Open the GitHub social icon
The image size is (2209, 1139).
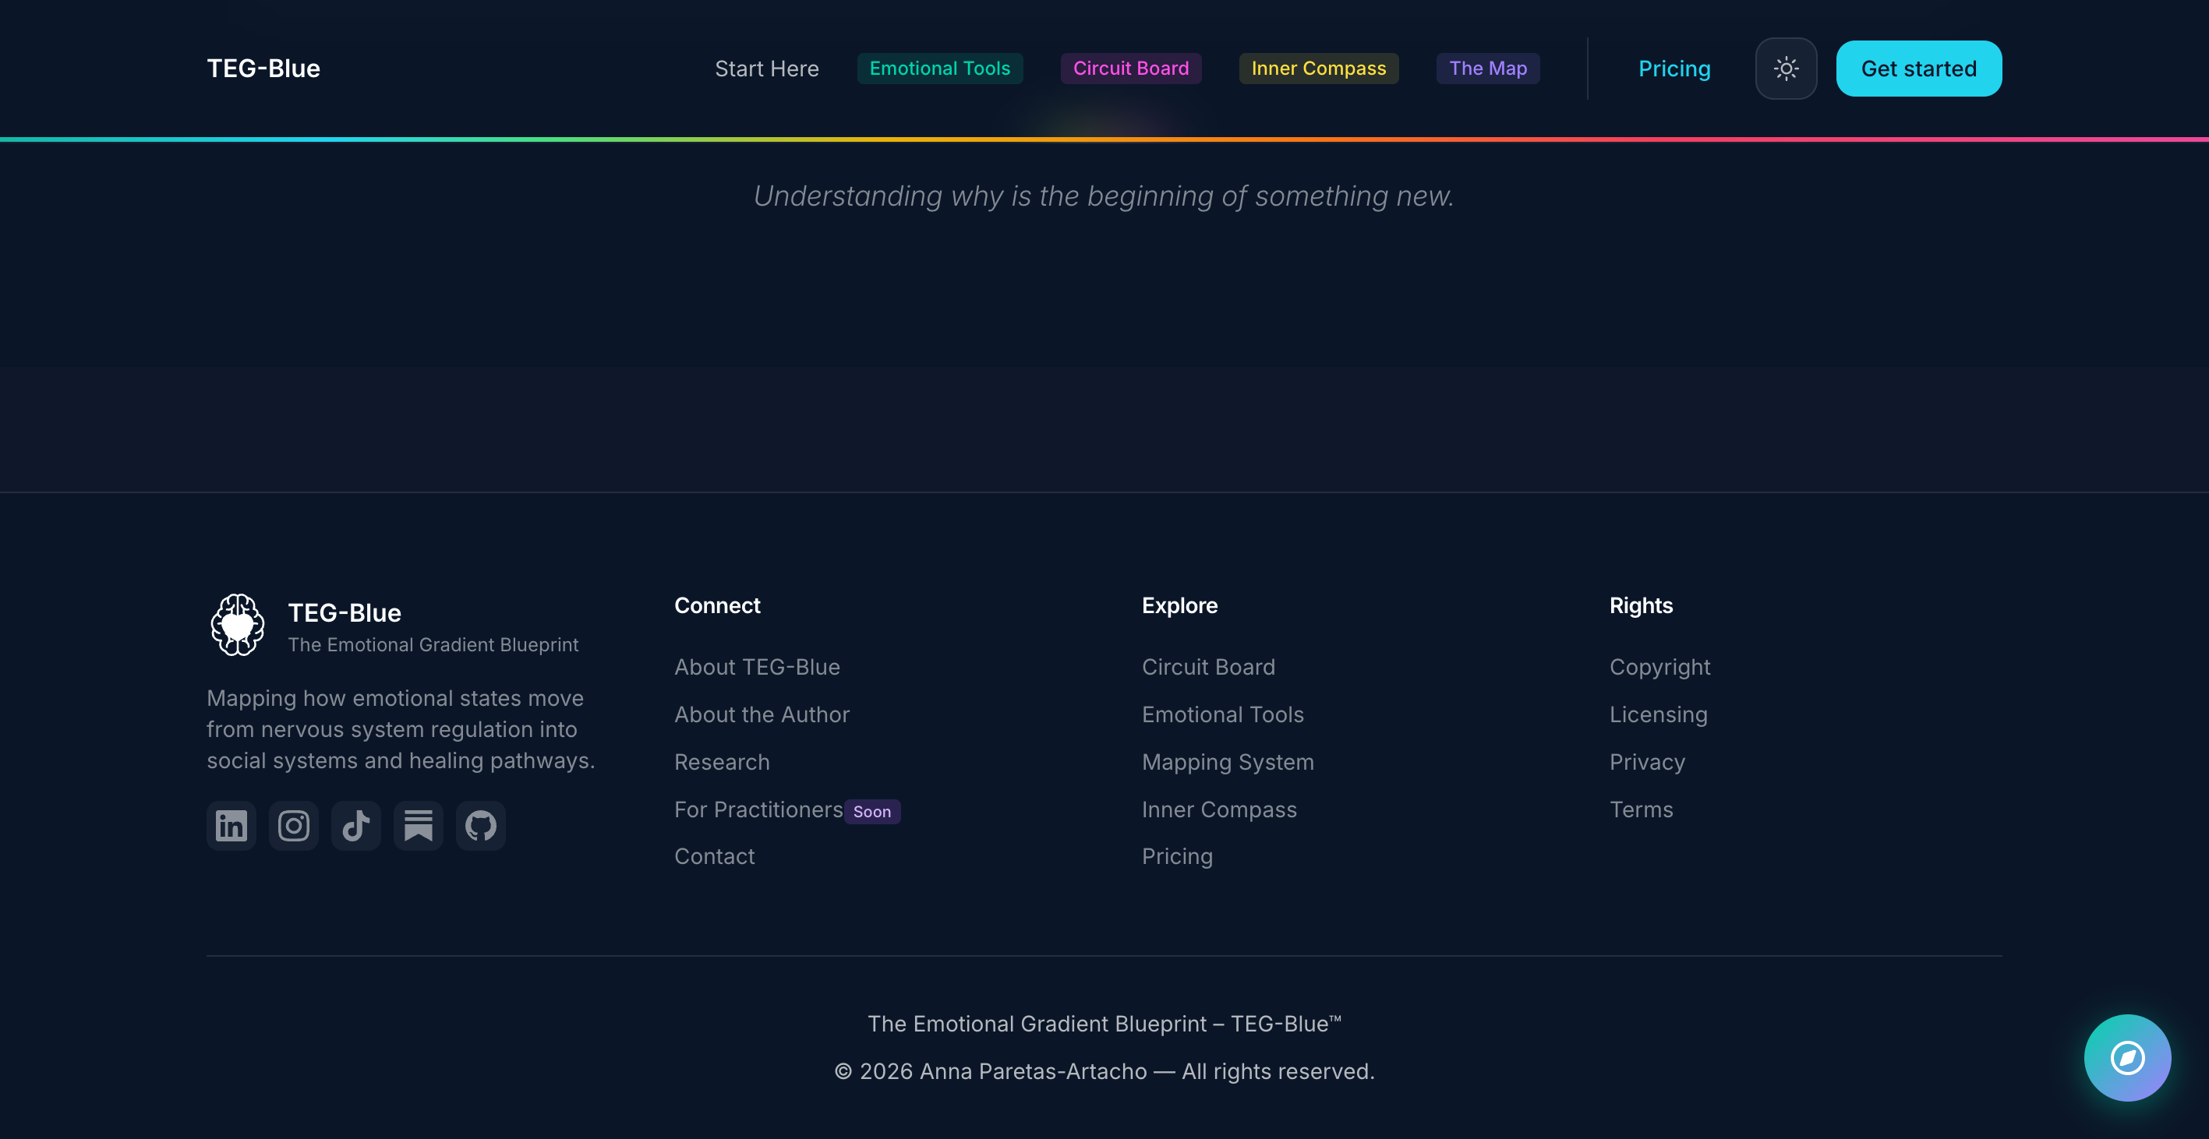click(x=480, y=825)
